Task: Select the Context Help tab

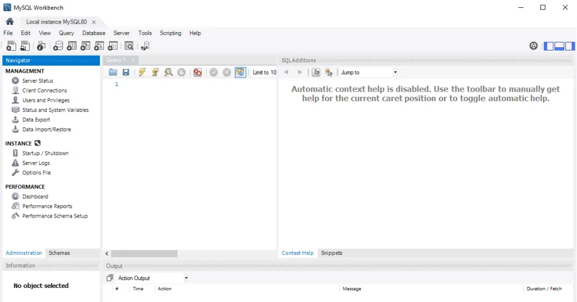Action: pyautogui.click(x=298, y=253)
